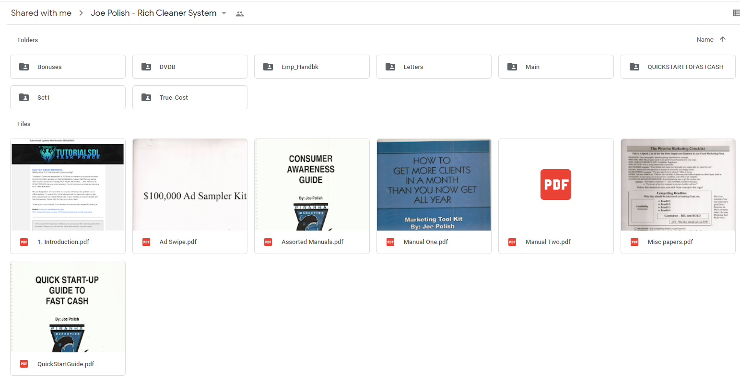Click file name Misc papers.pdf

[670, 242]
